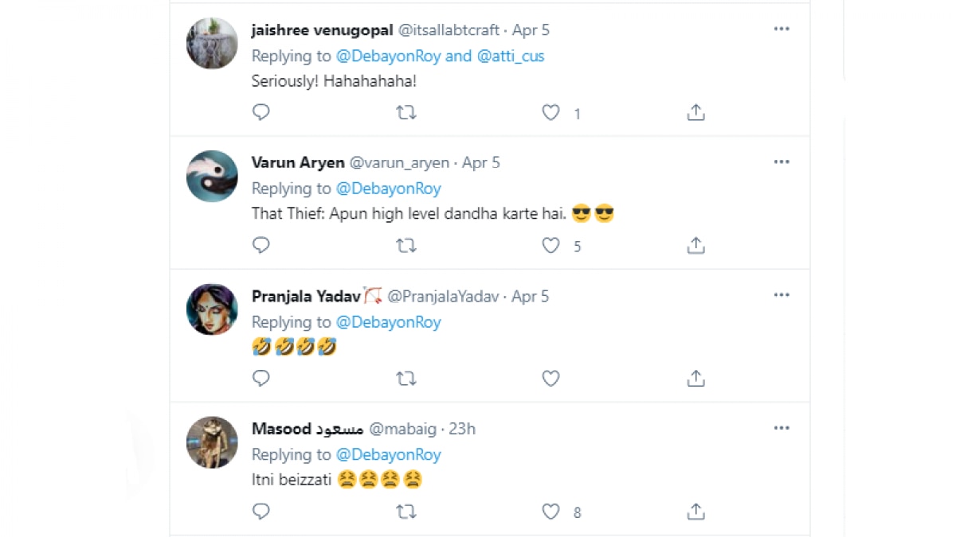Reply to jaishree venugopal's tweet
The width and height of the screenshot is (956, 537).
pos(261,113)
